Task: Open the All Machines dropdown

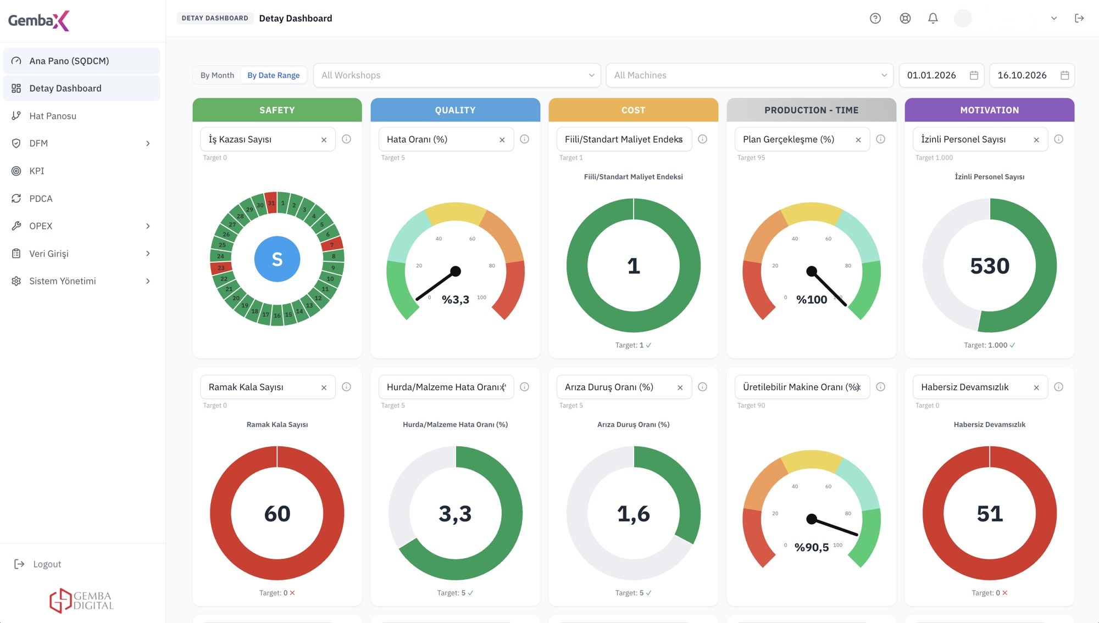Action: pyautogui.click(x=749, y=75)
